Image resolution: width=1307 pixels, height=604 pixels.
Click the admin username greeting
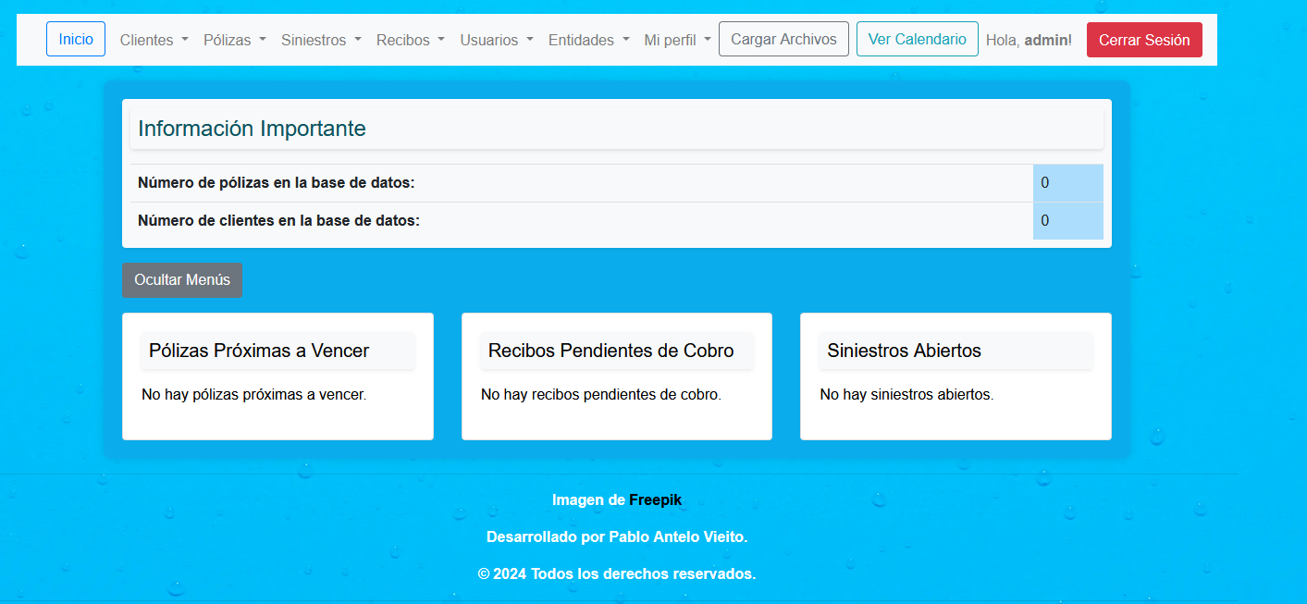1047,41
